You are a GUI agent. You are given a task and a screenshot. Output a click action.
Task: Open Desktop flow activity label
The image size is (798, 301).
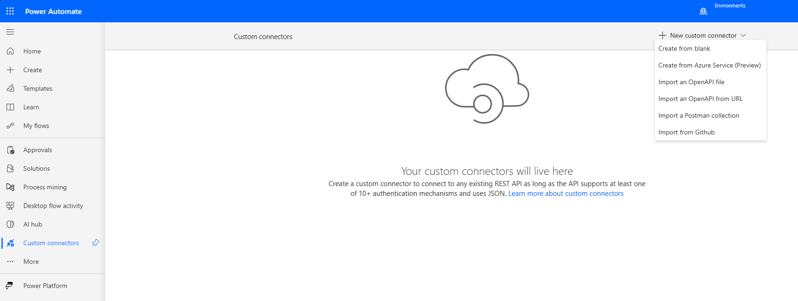pyautogui.click(x=53, y=206)
